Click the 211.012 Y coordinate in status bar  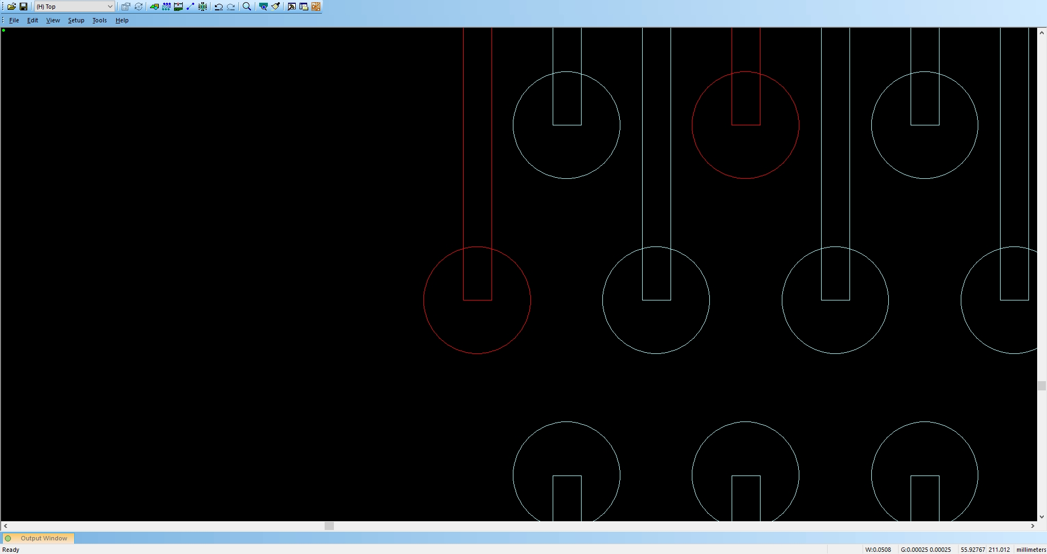999,550
